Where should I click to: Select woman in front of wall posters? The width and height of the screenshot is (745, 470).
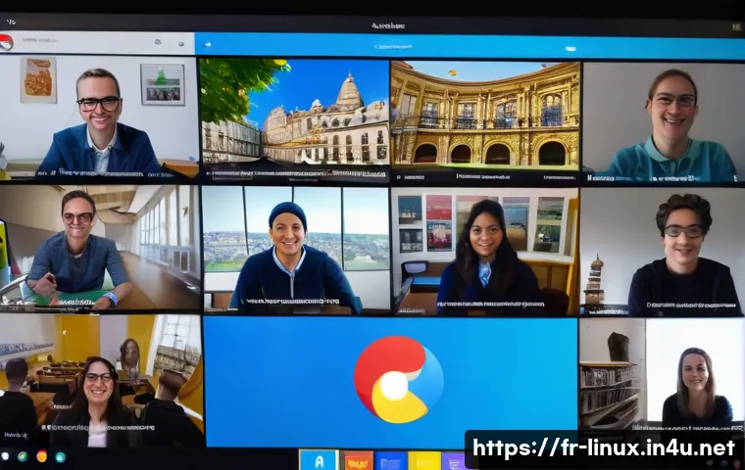tap(484, 252)
